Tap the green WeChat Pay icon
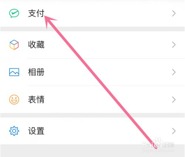Viewport: 185px width, 157px height. [14, 13]
